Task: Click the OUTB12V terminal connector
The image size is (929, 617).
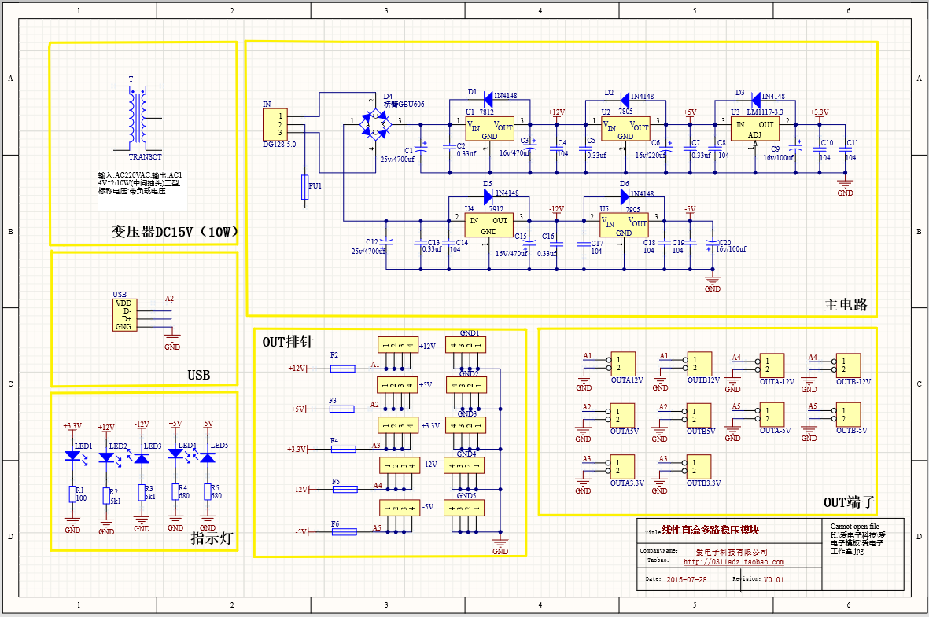Action: [700, 364]
